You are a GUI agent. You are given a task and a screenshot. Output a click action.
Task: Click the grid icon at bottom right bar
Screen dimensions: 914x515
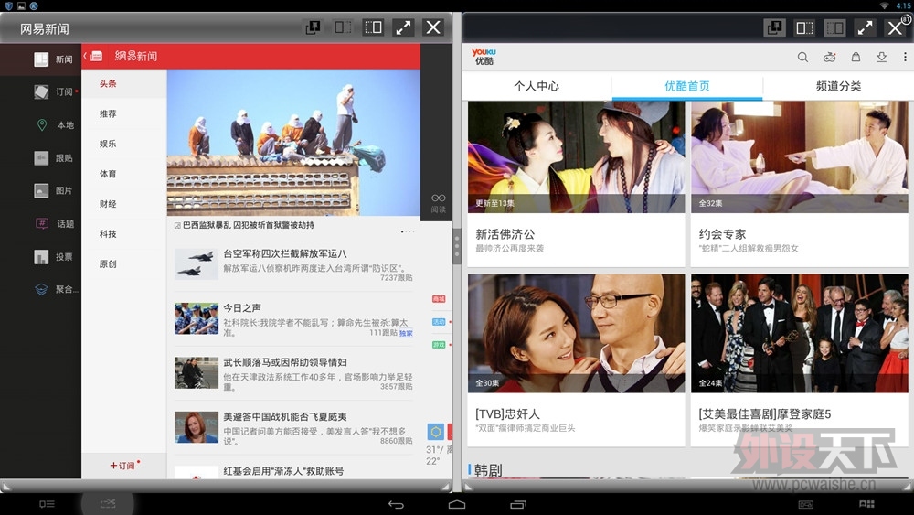[866, 504]
